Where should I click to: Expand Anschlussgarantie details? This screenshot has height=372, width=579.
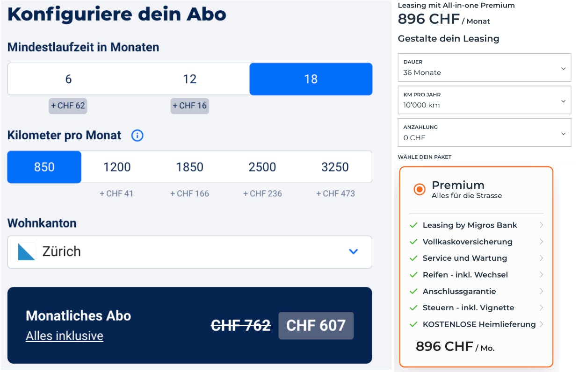pyautogui.click(x=542, y=291)
